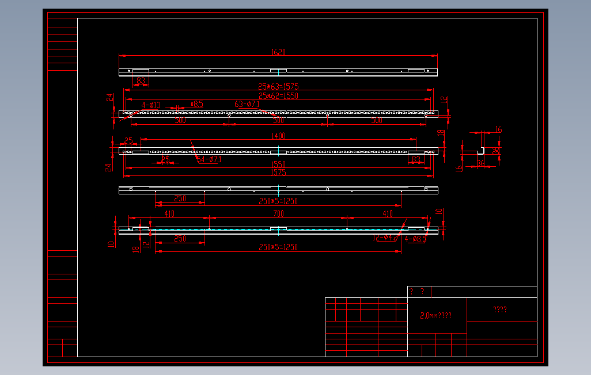Click the middle 500 spacing dimension
Image resolution: width=591 pixels, height=375 pixels.
point(279,120)
